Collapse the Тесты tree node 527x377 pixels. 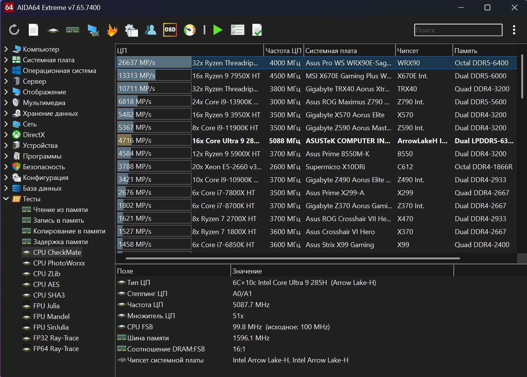tap(6, 199)
